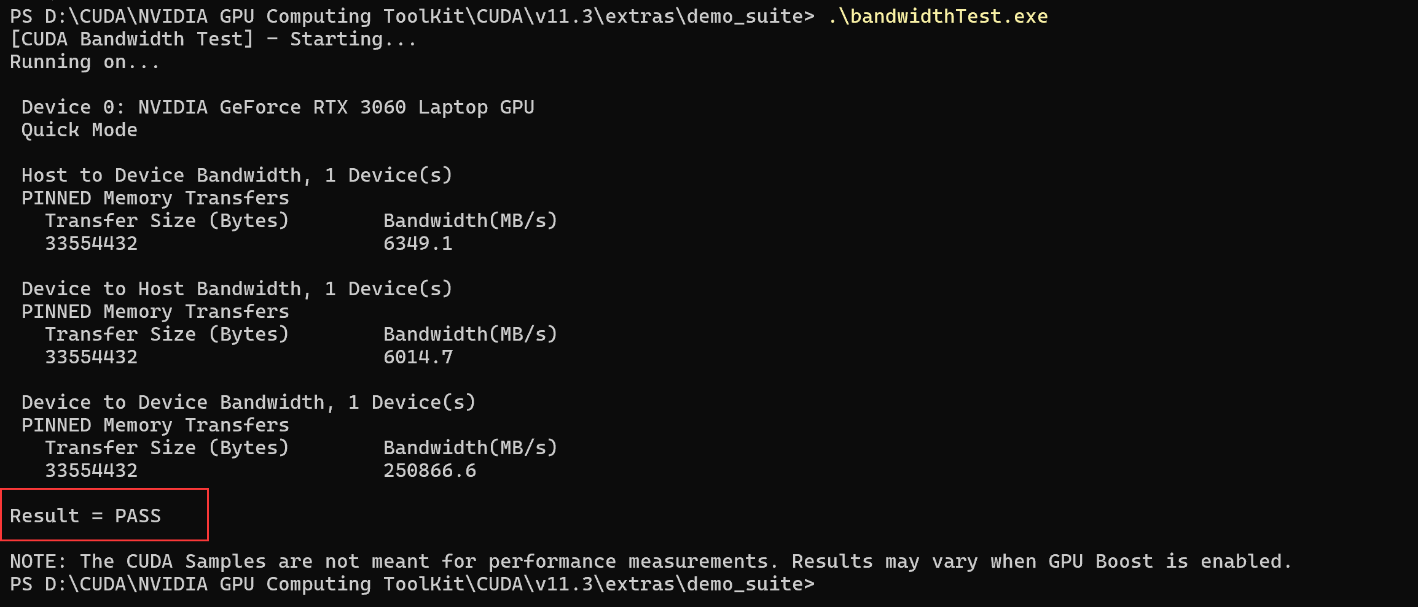Image resolution: width=1418 pixels, height=607 pixels.
Task: Click the NVIDIA GeForce RTX 3060 device line
Action: 278,107
